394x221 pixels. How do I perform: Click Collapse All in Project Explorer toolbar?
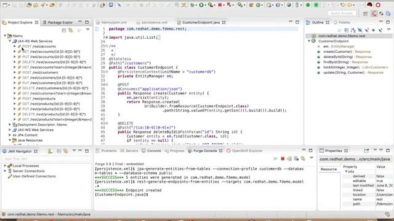(64, 30)
